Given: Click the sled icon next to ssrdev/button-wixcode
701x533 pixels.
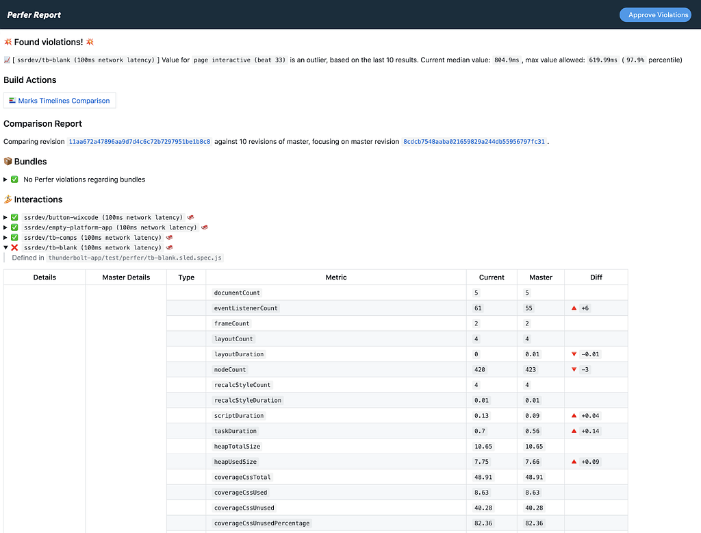Looking at the screenshot, I should (x=190, y=217).
